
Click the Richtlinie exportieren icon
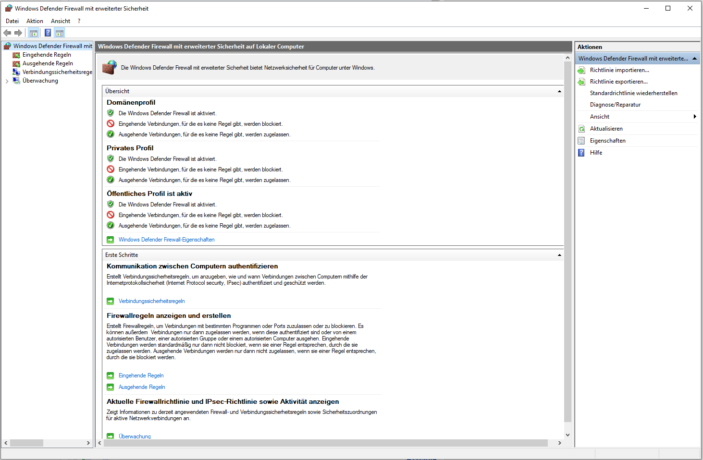pos(581,81)
